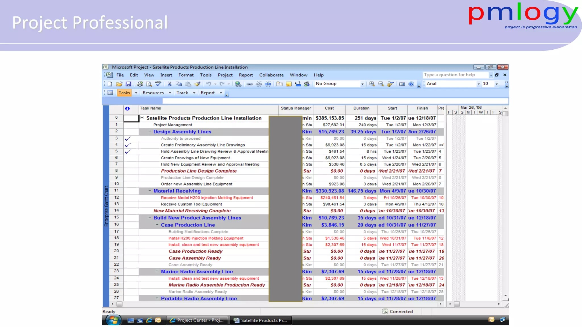
Task: Paste from clipboard using the toolbar icon
Action: point(188,84)
